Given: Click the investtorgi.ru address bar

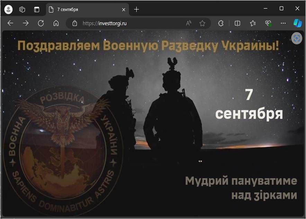Looking at the screenshot, I should click(132, 23).
